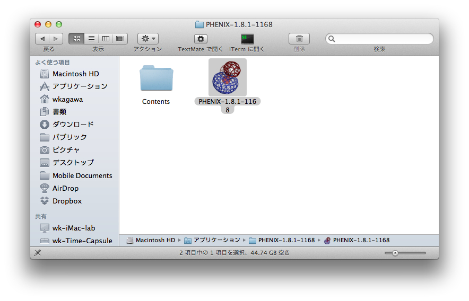Zoom the Finder window with green button

[59, 24]
